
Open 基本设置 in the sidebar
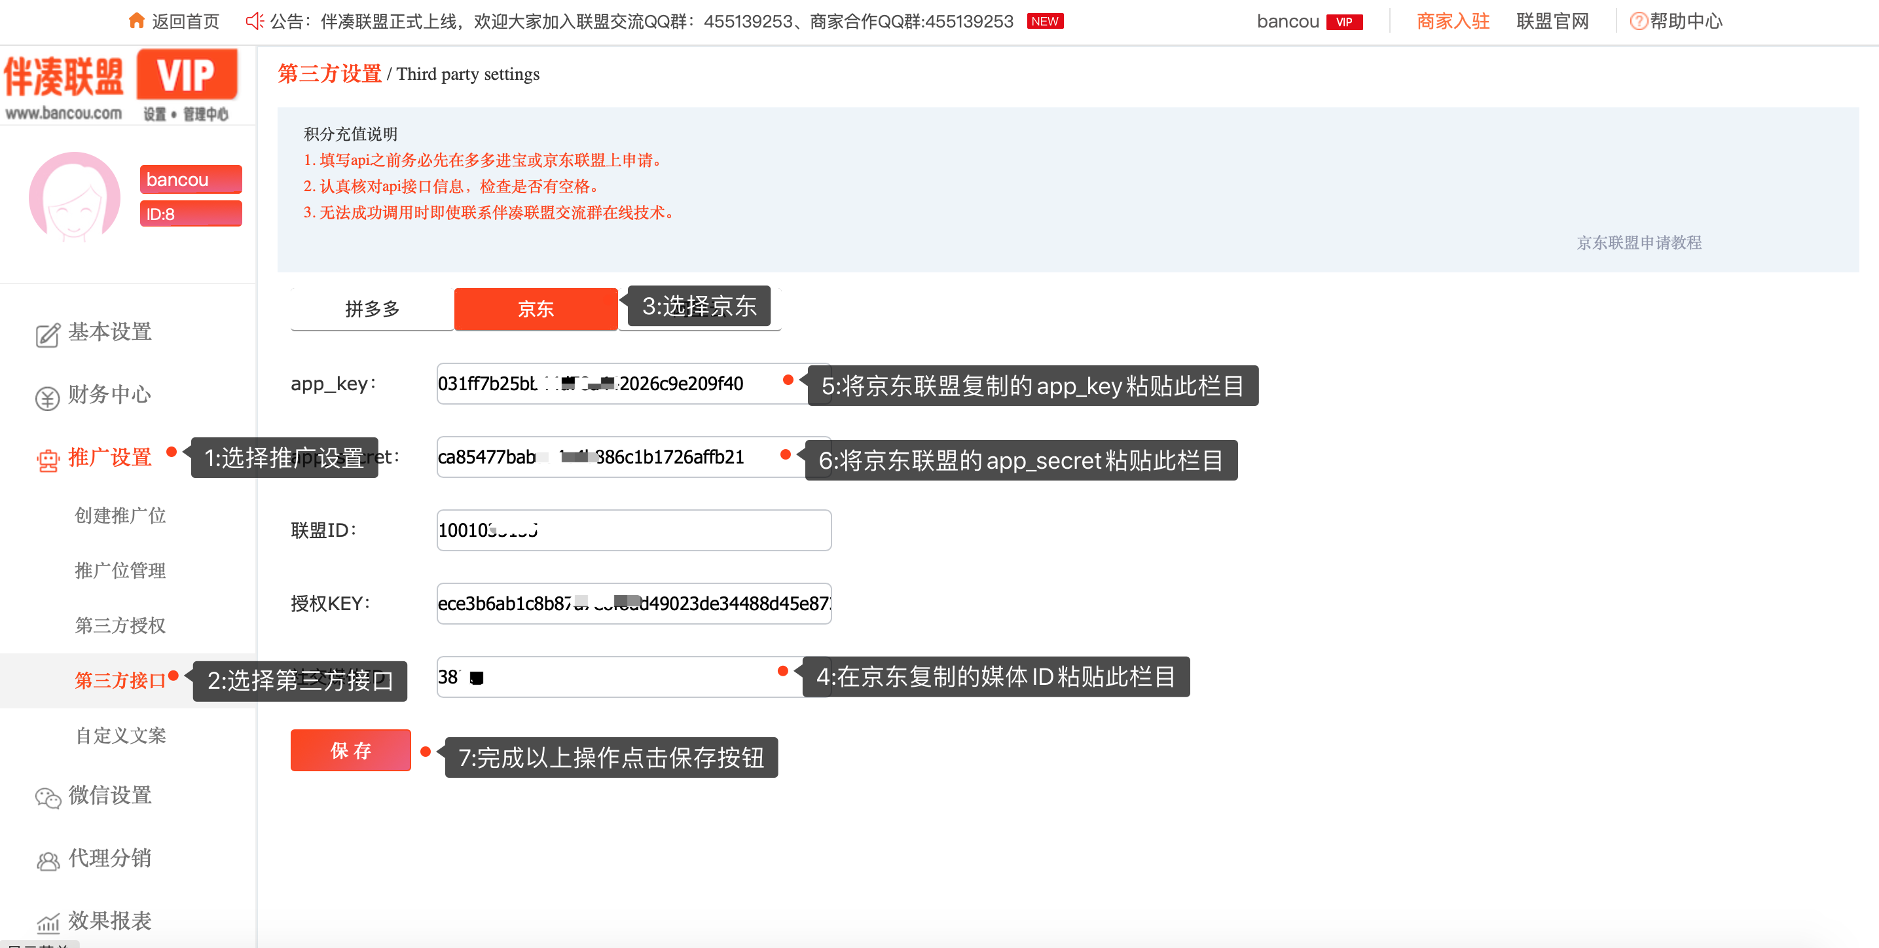(109, 333)
